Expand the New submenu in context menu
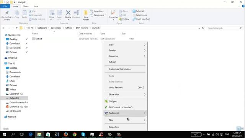The image size is (245, 138). pyautogui.click(x=125, y=120)
